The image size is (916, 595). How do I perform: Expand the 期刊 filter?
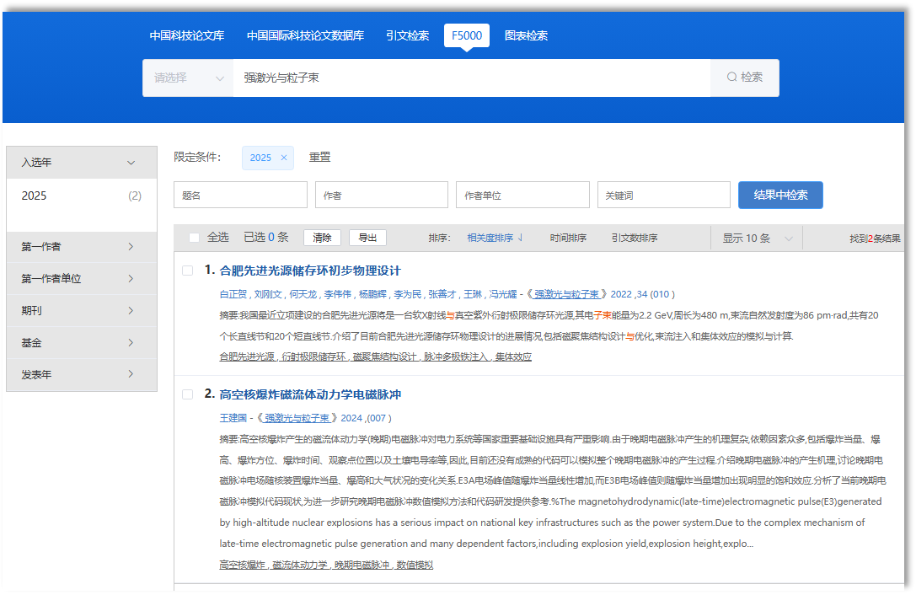[x=131, y=311]
